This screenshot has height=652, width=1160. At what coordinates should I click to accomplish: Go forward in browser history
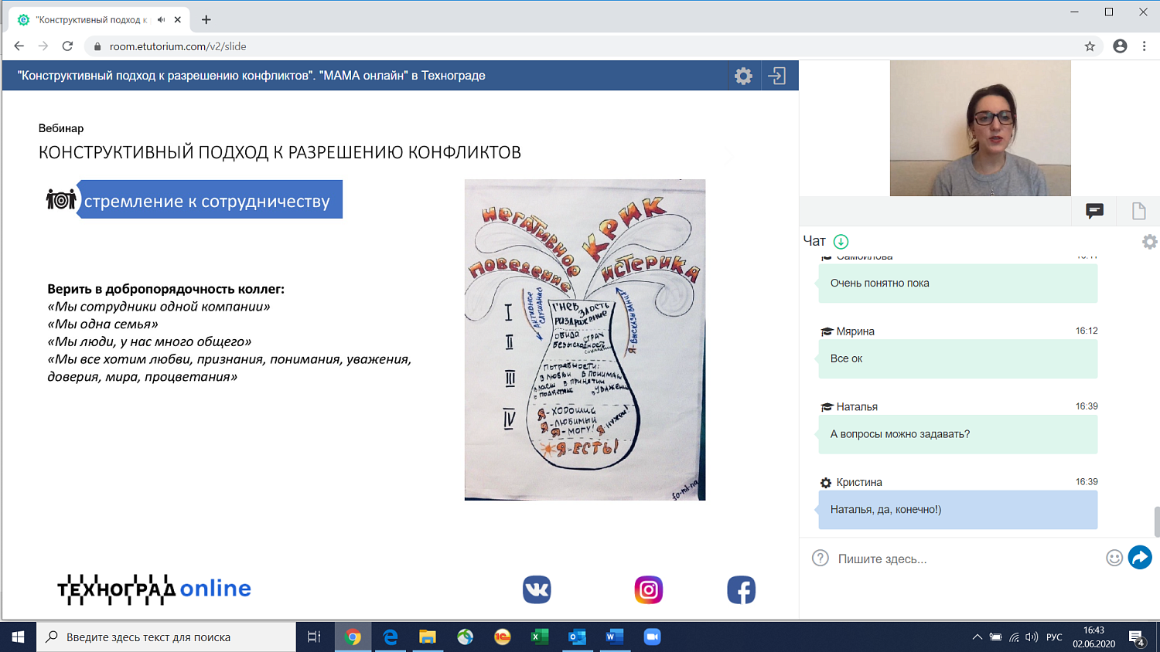[43, 46]
